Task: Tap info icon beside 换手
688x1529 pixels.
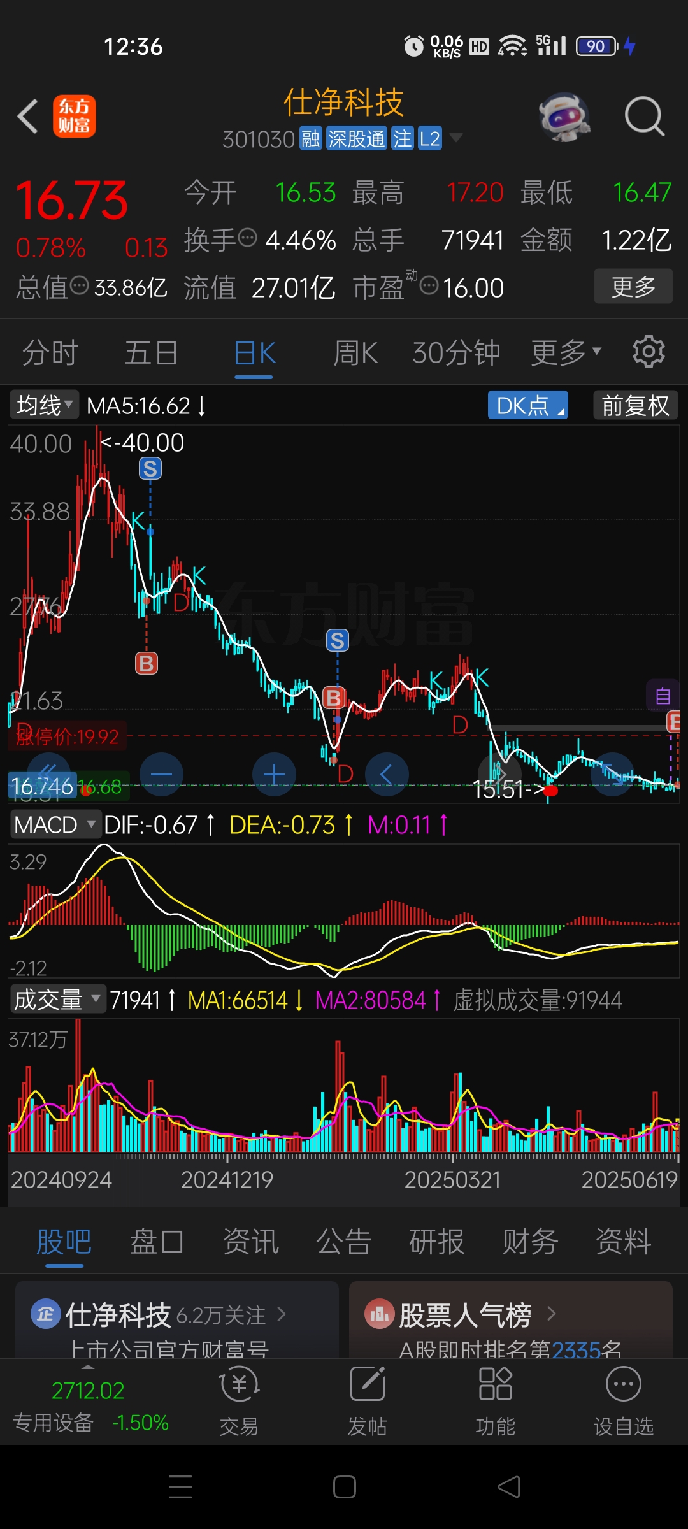Action: pos(247,238)
